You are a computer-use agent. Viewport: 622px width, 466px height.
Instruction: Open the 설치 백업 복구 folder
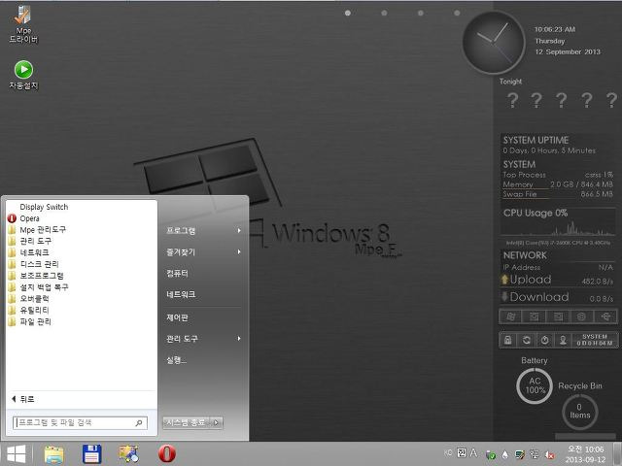[38, 287]
